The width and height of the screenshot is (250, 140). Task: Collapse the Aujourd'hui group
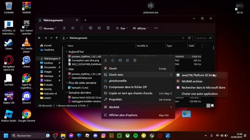(x=67, y=52)
